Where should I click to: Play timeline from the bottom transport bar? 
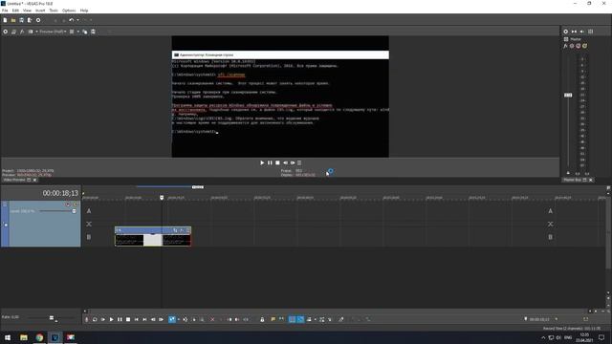tap(111, 319)
